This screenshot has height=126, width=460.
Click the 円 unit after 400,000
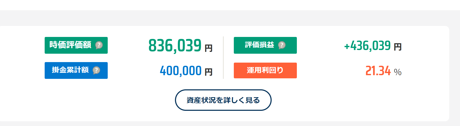click(209, 72)
